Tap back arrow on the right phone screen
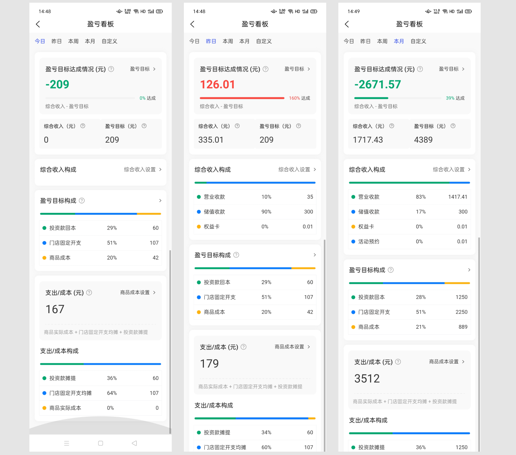516x455 pixels. click(347, 24)
